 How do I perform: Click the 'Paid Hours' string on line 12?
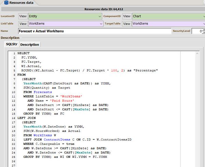(62, 101)
